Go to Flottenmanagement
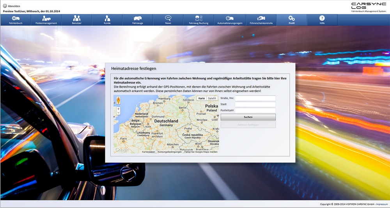Screen dimensions: 390x208 (46, 20)
